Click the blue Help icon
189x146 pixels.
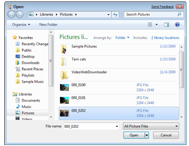177,25
